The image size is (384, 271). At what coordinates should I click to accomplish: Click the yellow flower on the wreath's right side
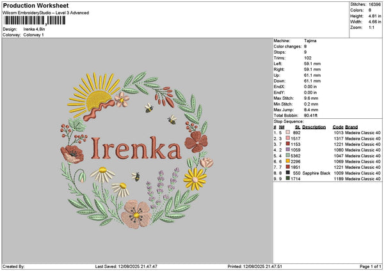click(195, 177)
